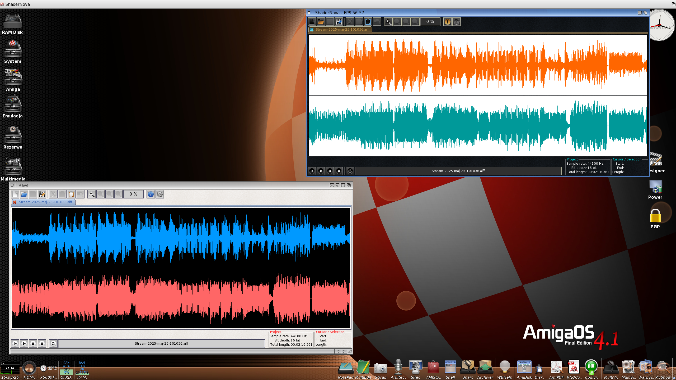
Task: Click orange info icon in ShaderNova toolbar
Action: point(447,22)
